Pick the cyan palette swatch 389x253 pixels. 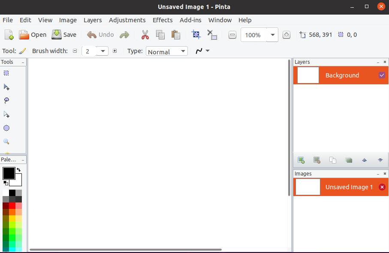[12, 250]
